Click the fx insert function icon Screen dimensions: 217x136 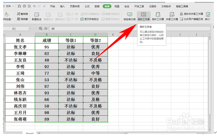click(46, 29)
